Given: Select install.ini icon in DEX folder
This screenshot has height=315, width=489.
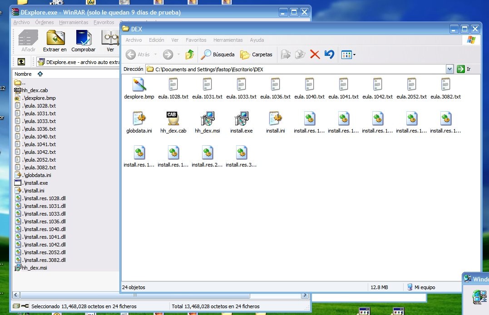Looking at the screenshot, I should [x=275, y=118].
